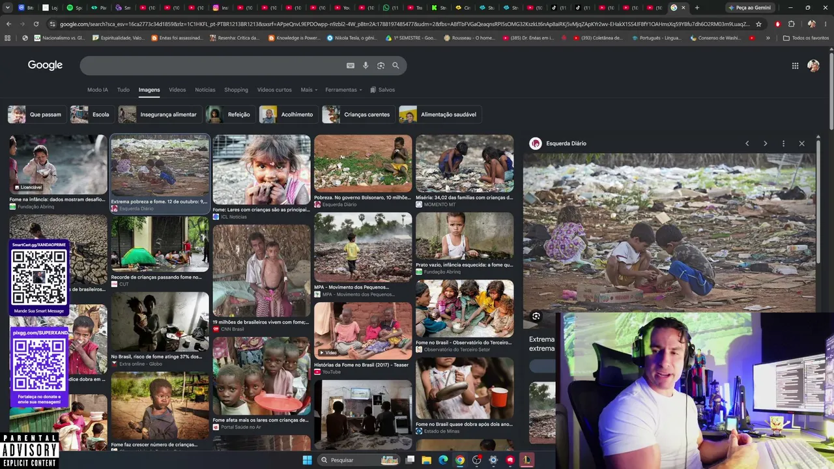Image resolution: width=834 pixels, height=469 pixels.
Task: Open Chrome extensions puzzle icon
Action: tap(792, 24)
